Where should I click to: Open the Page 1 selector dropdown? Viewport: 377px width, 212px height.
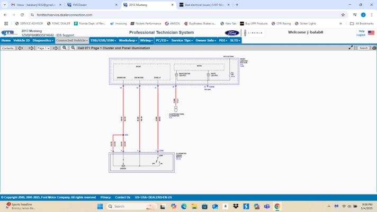43,48
